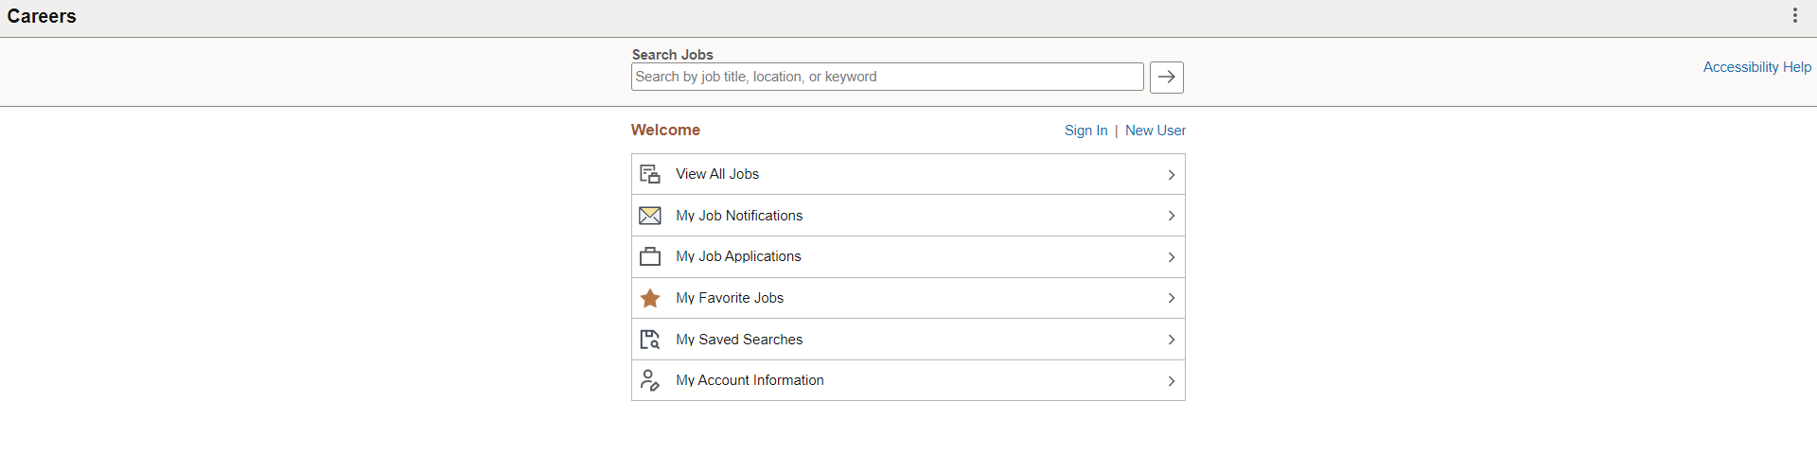Click the briefcase icon for Job Applications
The height and width of the screenshot is (472, 1817).
click(650, 256)
